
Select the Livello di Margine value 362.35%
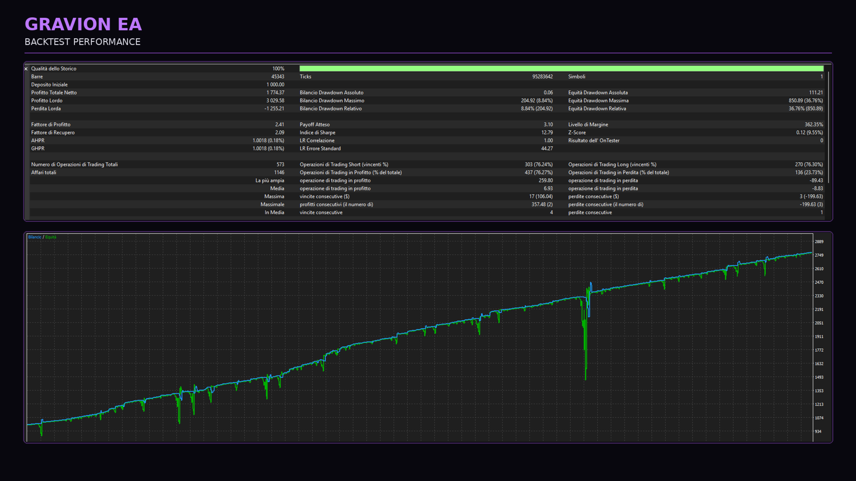814,125
